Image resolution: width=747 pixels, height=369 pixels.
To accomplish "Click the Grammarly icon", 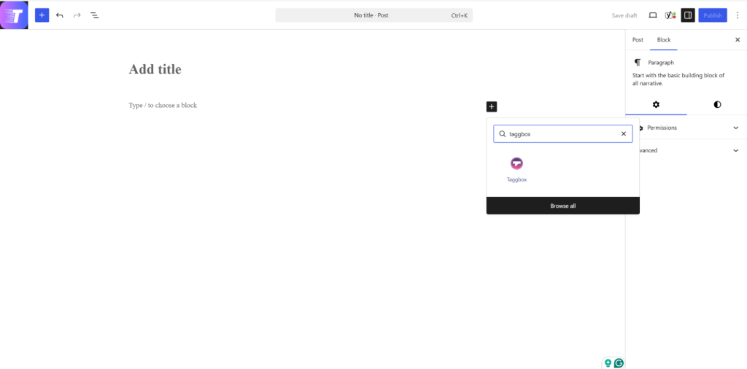I will tap(619, 363).
